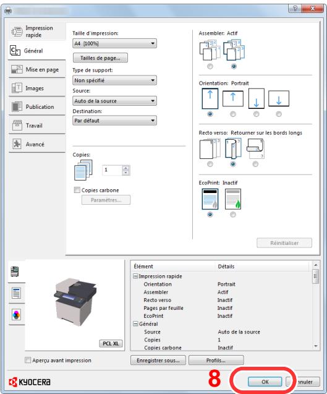Click the printer icon in title bar
Viewport: 327px width, 394px height.
point(8,11)
